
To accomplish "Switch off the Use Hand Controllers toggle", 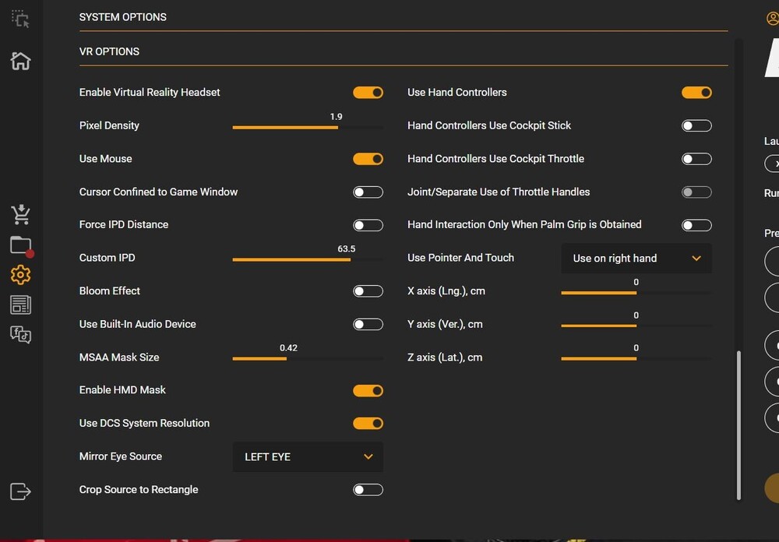I will pyautogui.click(x=696, y=92).
